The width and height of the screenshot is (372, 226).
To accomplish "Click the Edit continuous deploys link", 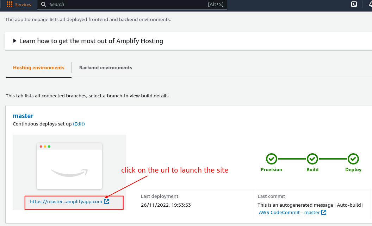I will 79,124.
